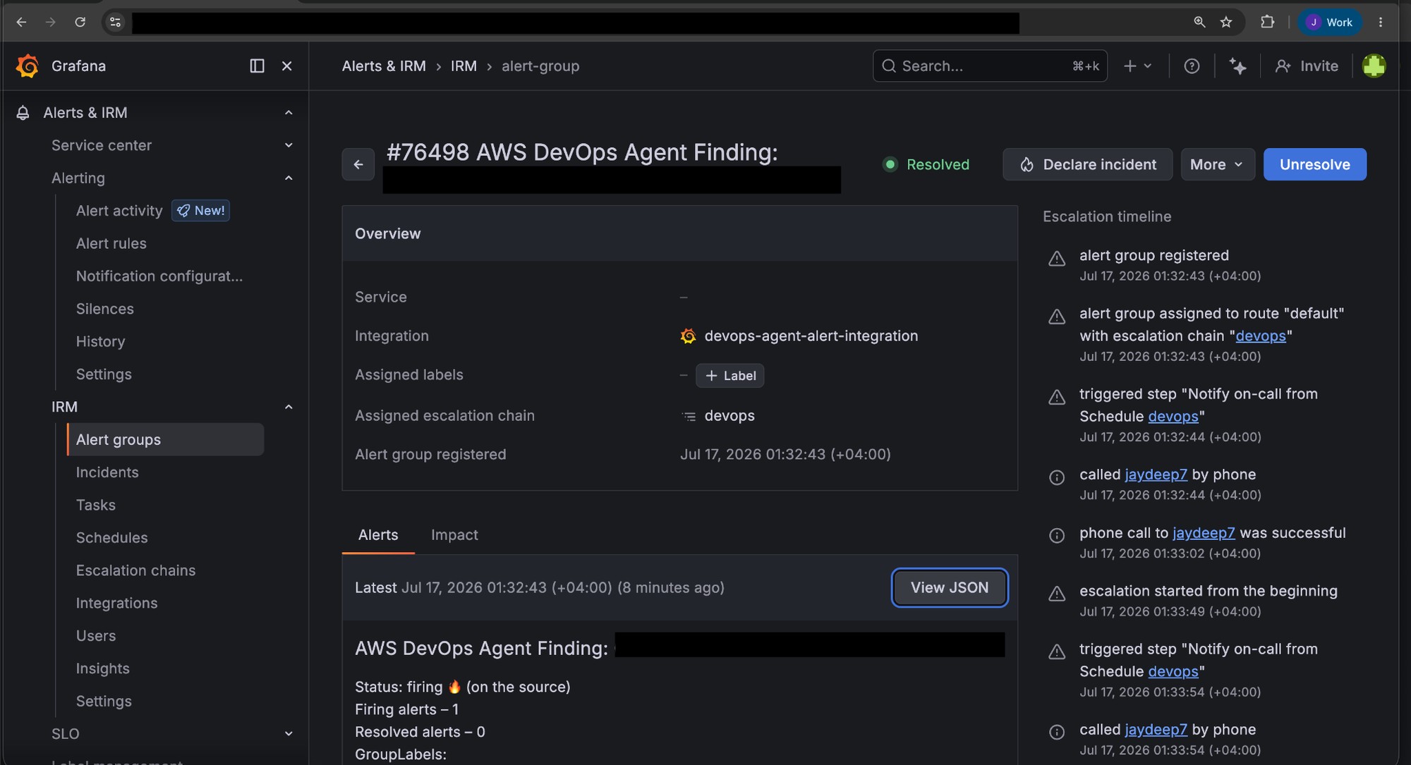This screenshot has width=1411, height=765.
Task: Click the Alerts & IRM breadcrumb
Action: (384, 66)
